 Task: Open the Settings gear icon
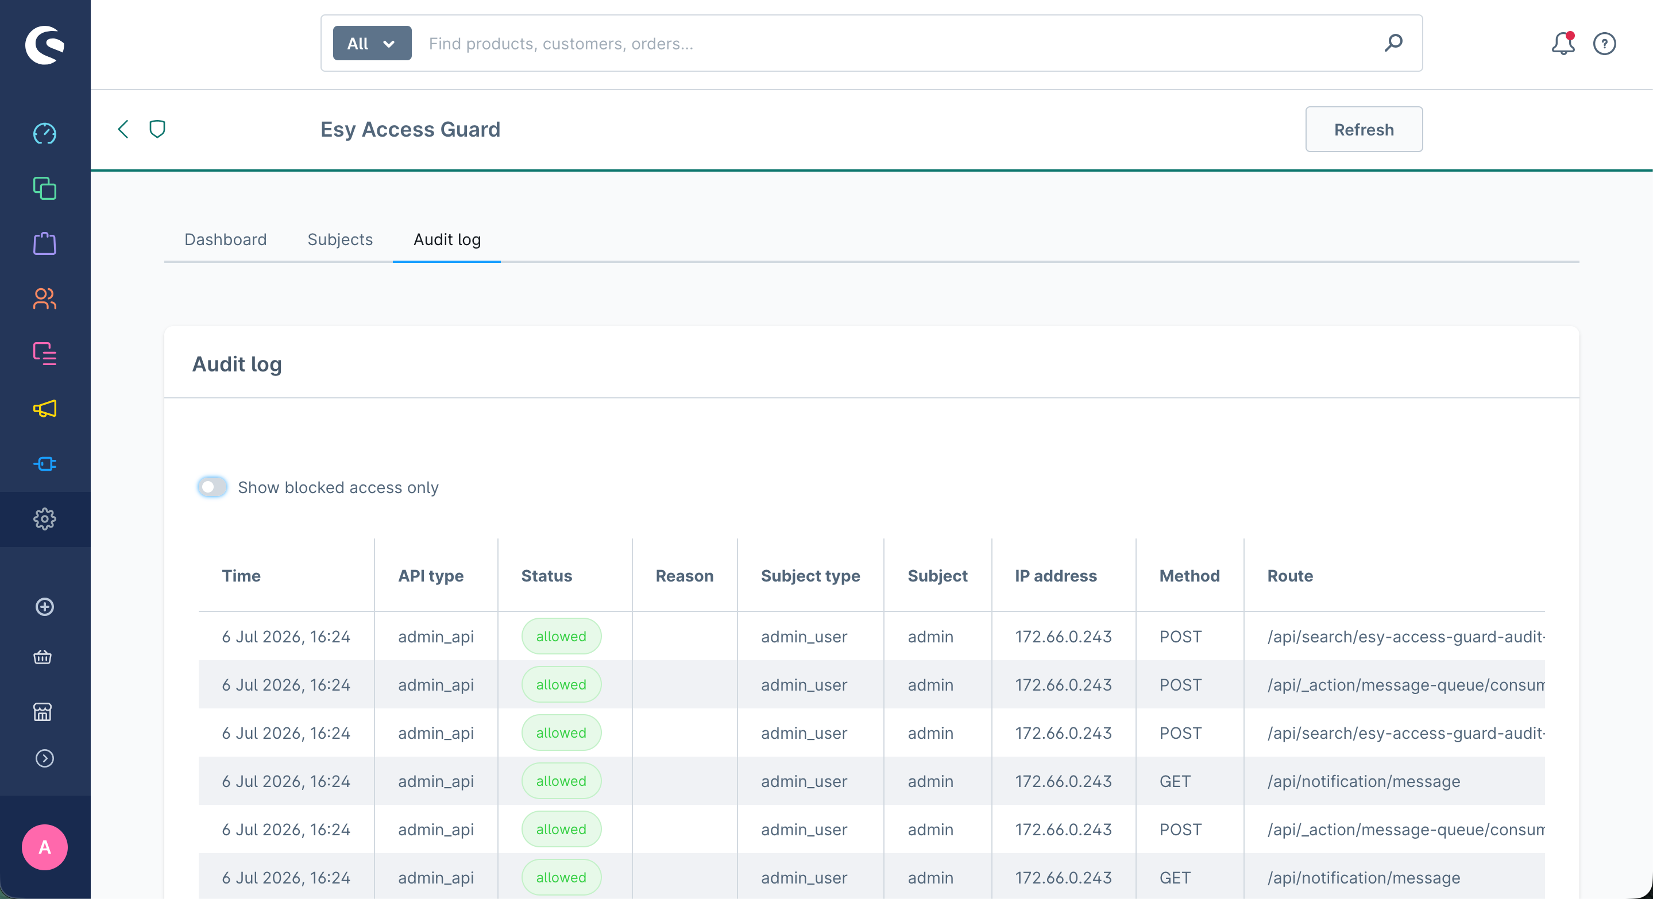tap(44, 519)
